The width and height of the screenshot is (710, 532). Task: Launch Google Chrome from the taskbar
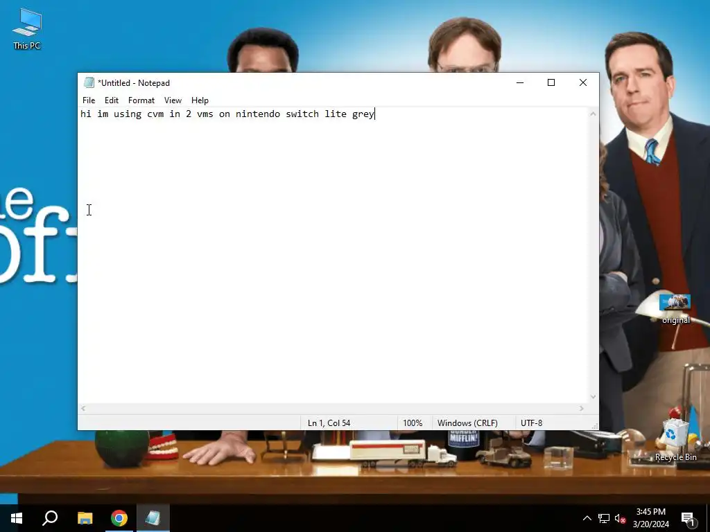click(119, 518)
